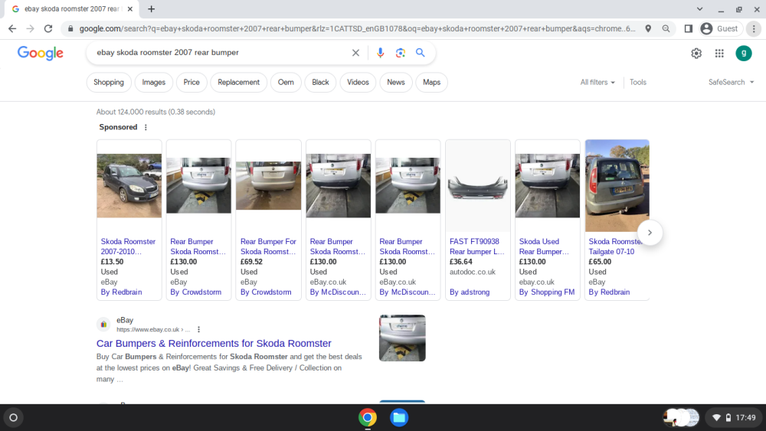Open tab search dropdown arrow
Screen dimensions: 766x431
[x=699, y=8]
